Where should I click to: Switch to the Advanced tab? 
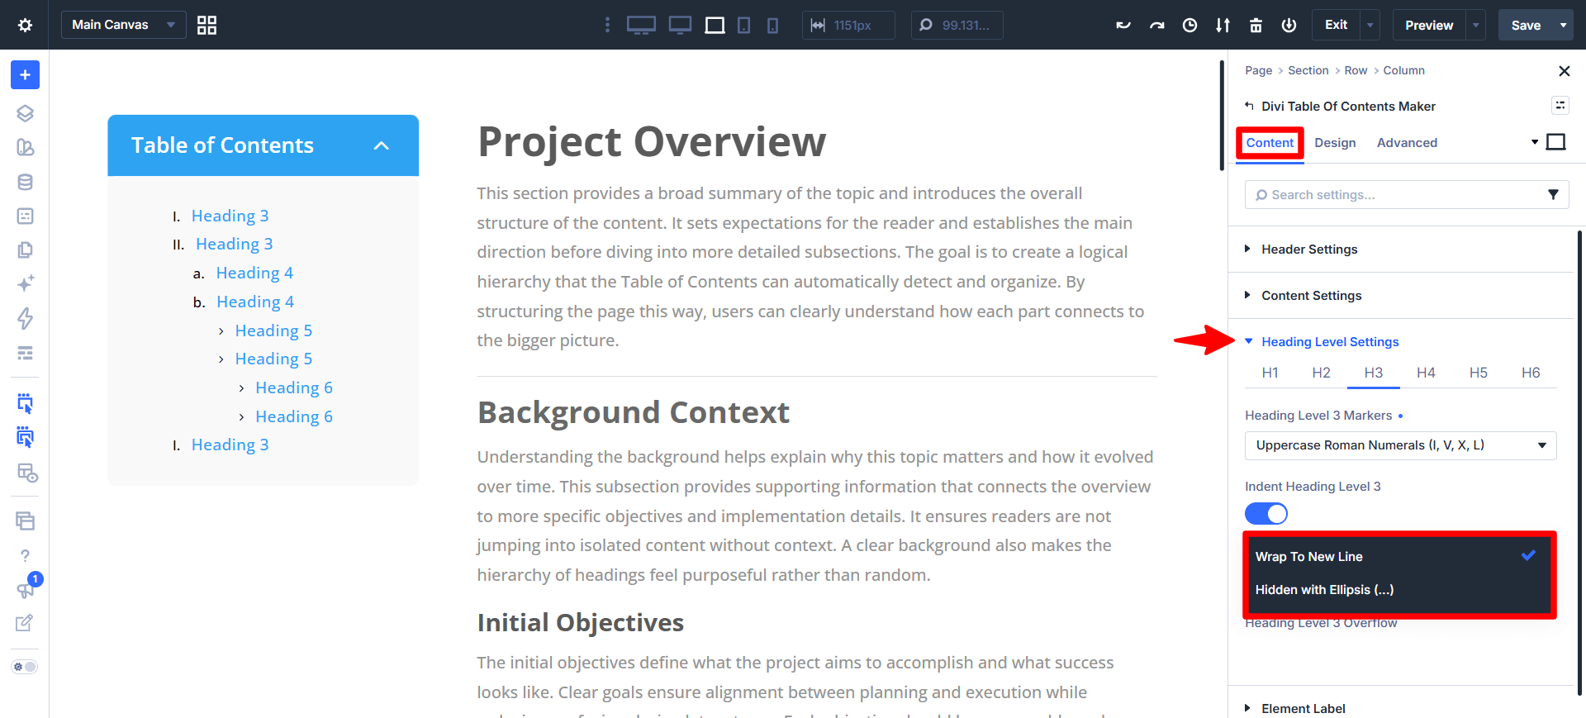pos(1407,143)
